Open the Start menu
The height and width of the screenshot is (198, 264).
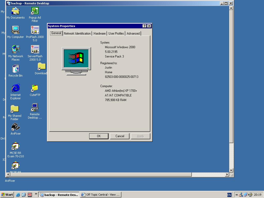7,195
